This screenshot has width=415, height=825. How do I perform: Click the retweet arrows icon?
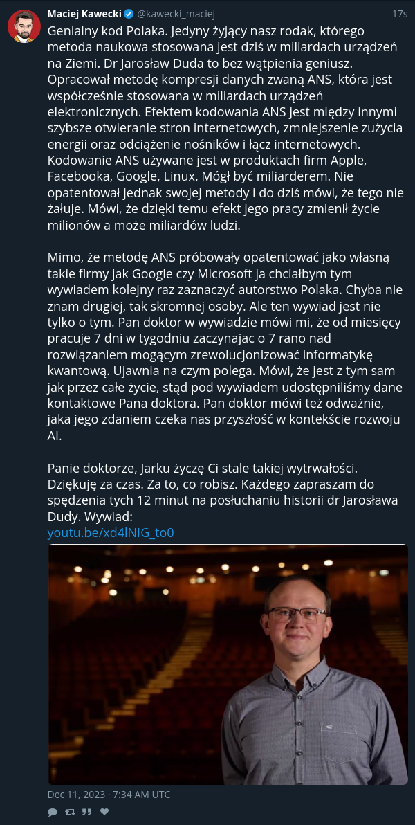pos(69,813)
